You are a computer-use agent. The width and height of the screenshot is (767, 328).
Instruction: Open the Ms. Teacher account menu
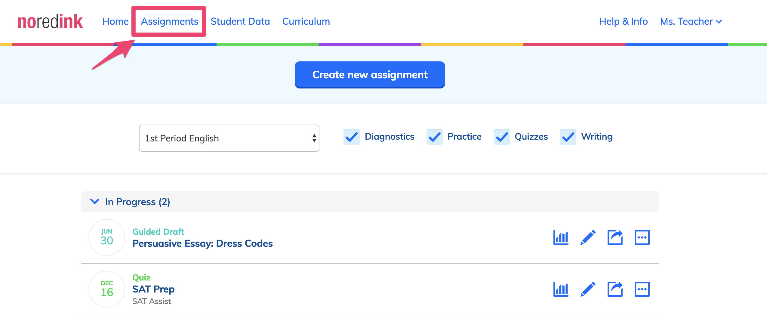click(691, 21)
